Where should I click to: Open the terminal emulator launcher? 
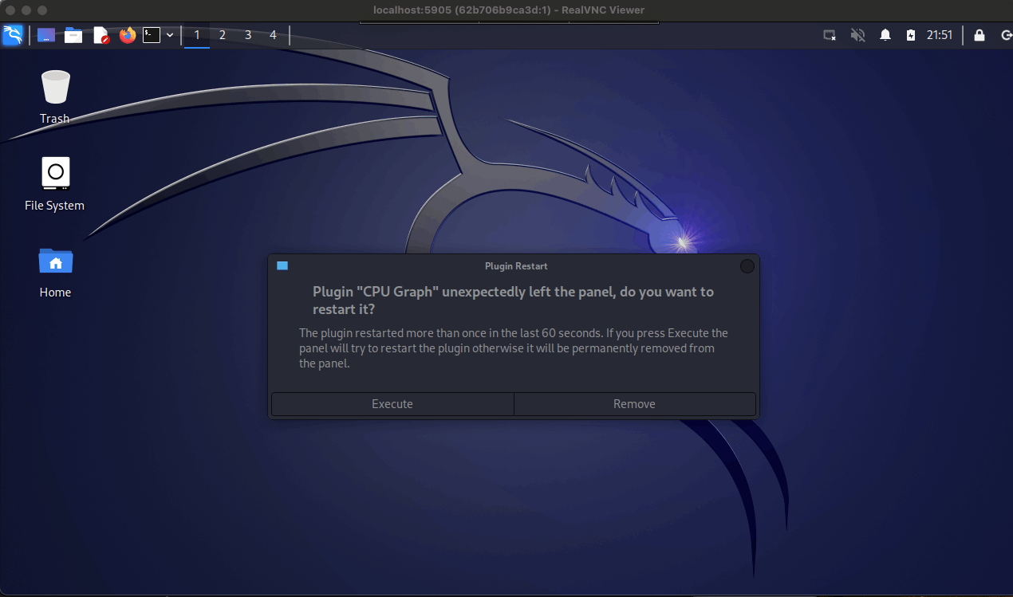click(x=152, y=35)
